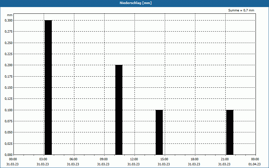
Task: Click the 0,100 y-axis value
Action: coord(9,110)
